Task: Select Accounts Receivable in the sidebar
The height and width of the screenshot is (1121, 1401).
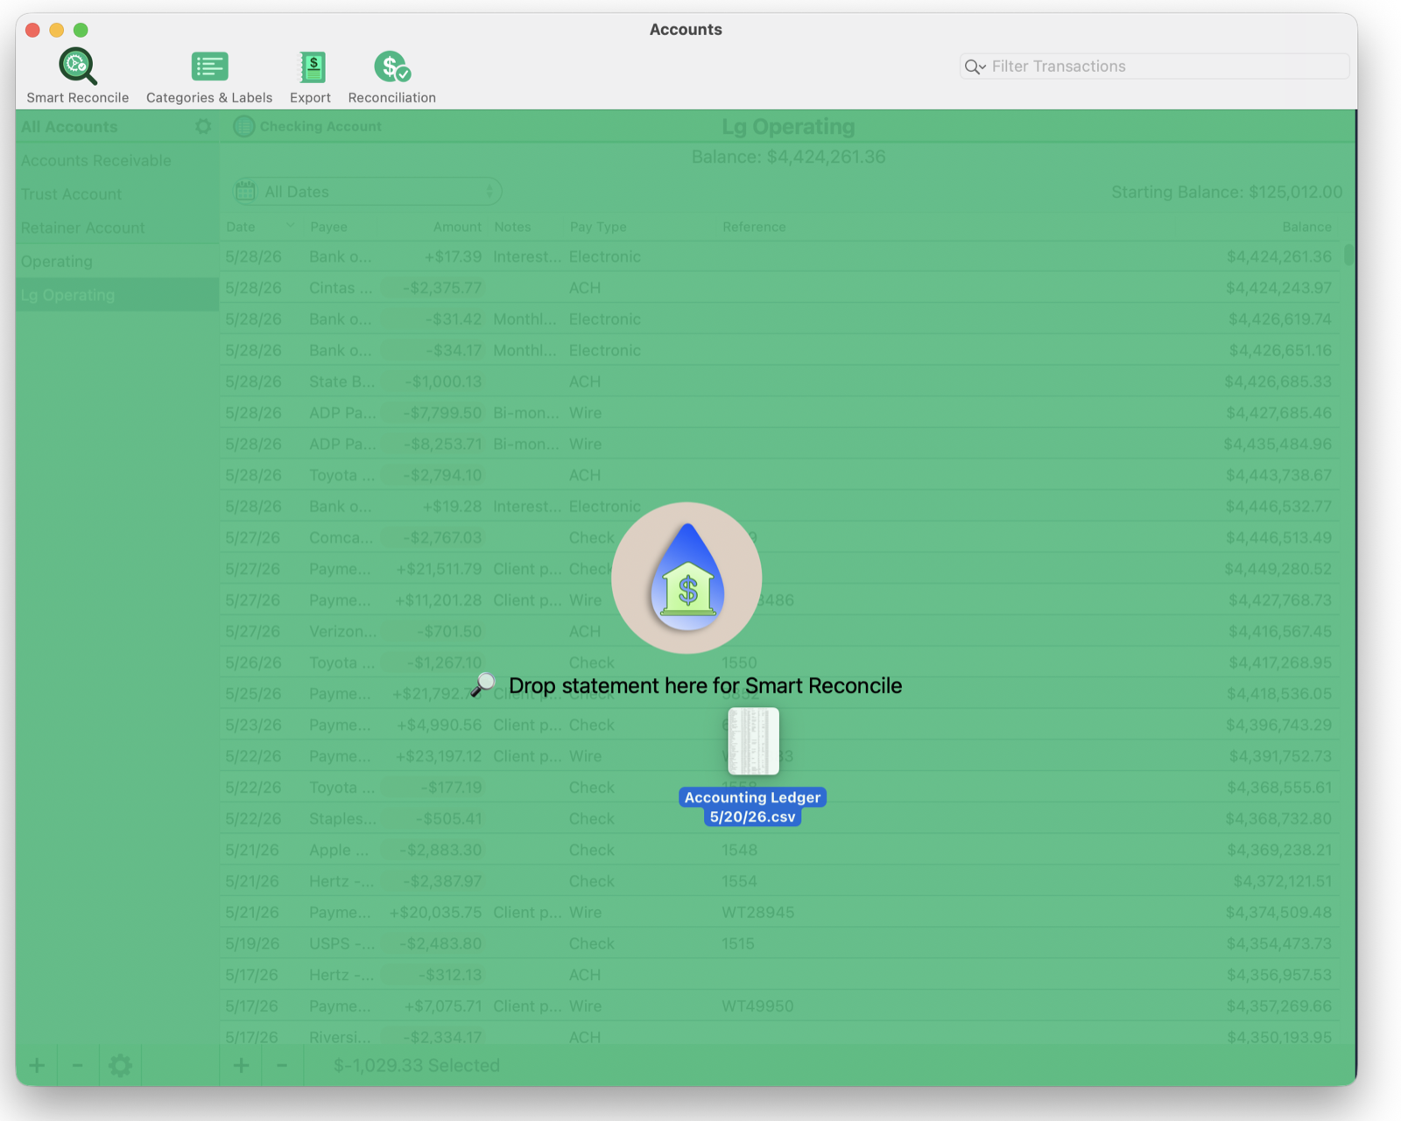Action: pyautogui.click(x=96, y=161)
